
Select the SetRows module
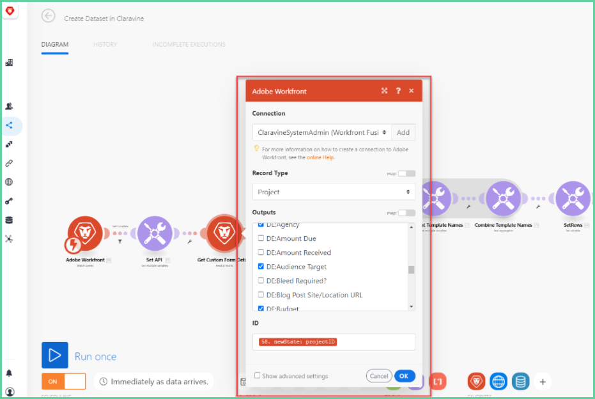pos(573,199)
